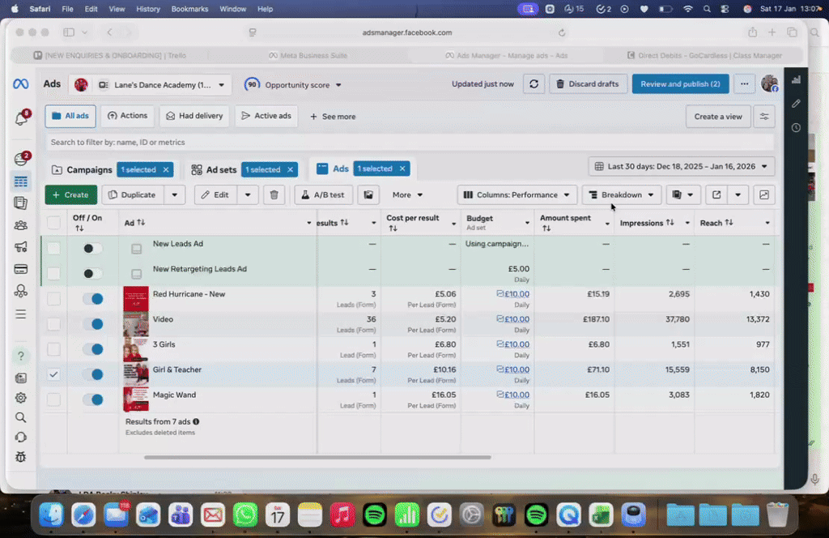Refresh the ads data with reload icon
This screenshot has width=829, height=538.
tap(534, 84)
